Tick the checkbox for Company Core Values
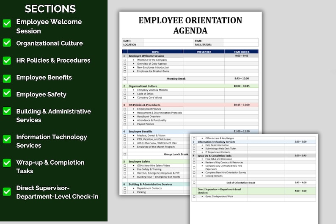Screen dimensions: 336x224 click(125, 97)
